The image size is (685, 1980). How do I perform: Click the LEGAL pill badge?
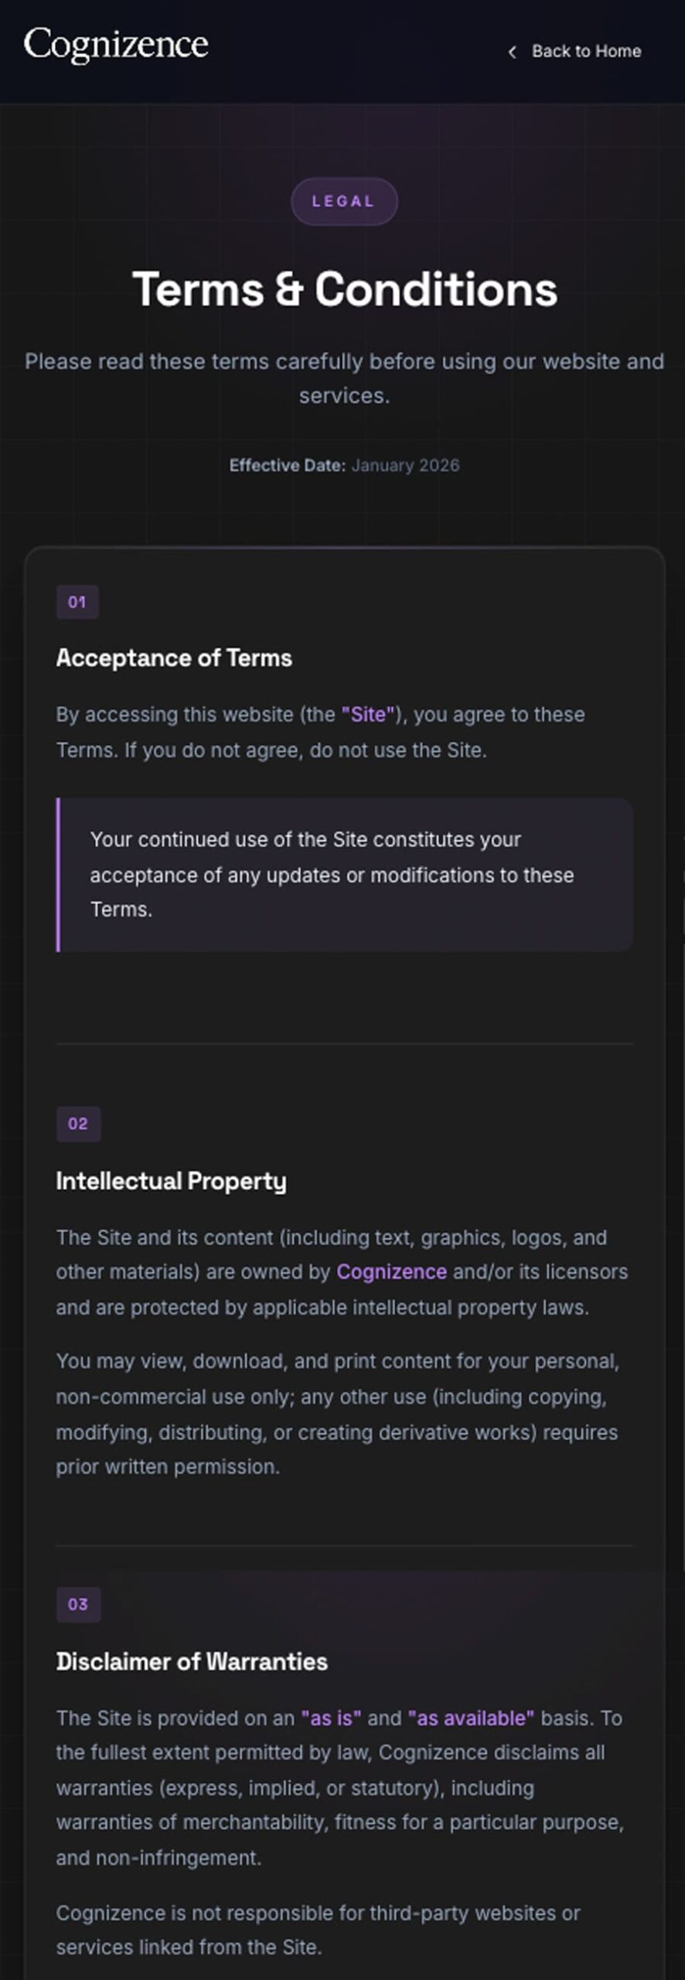tap(344, 201)
